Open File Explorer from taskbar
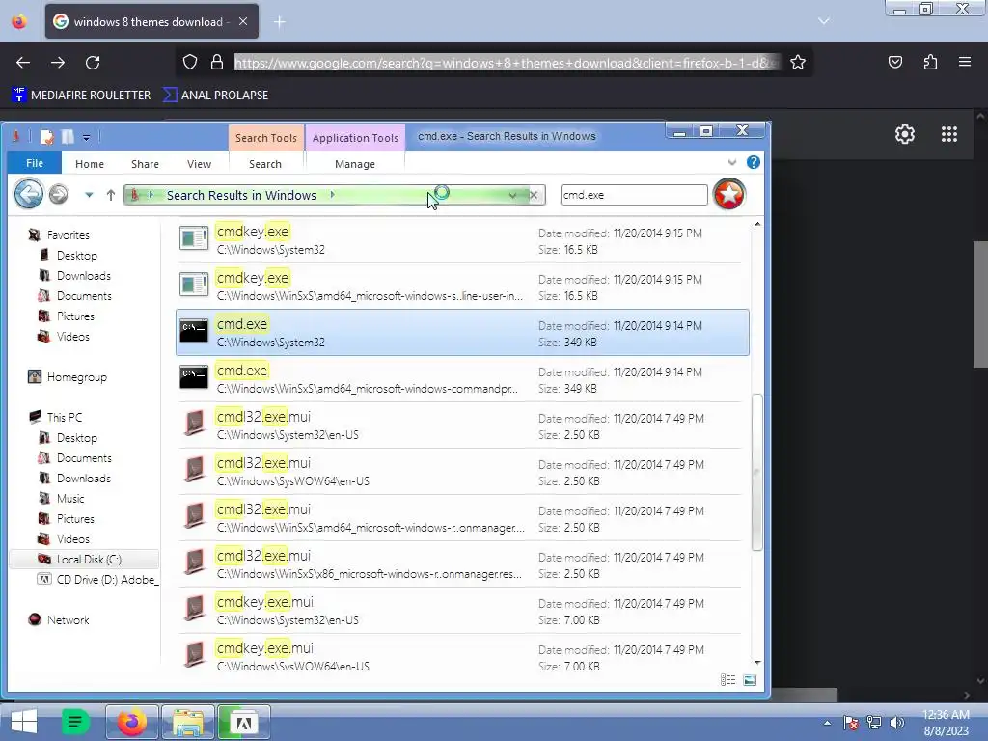The height and width of the screenshot is (741, 988). (188, 722)
